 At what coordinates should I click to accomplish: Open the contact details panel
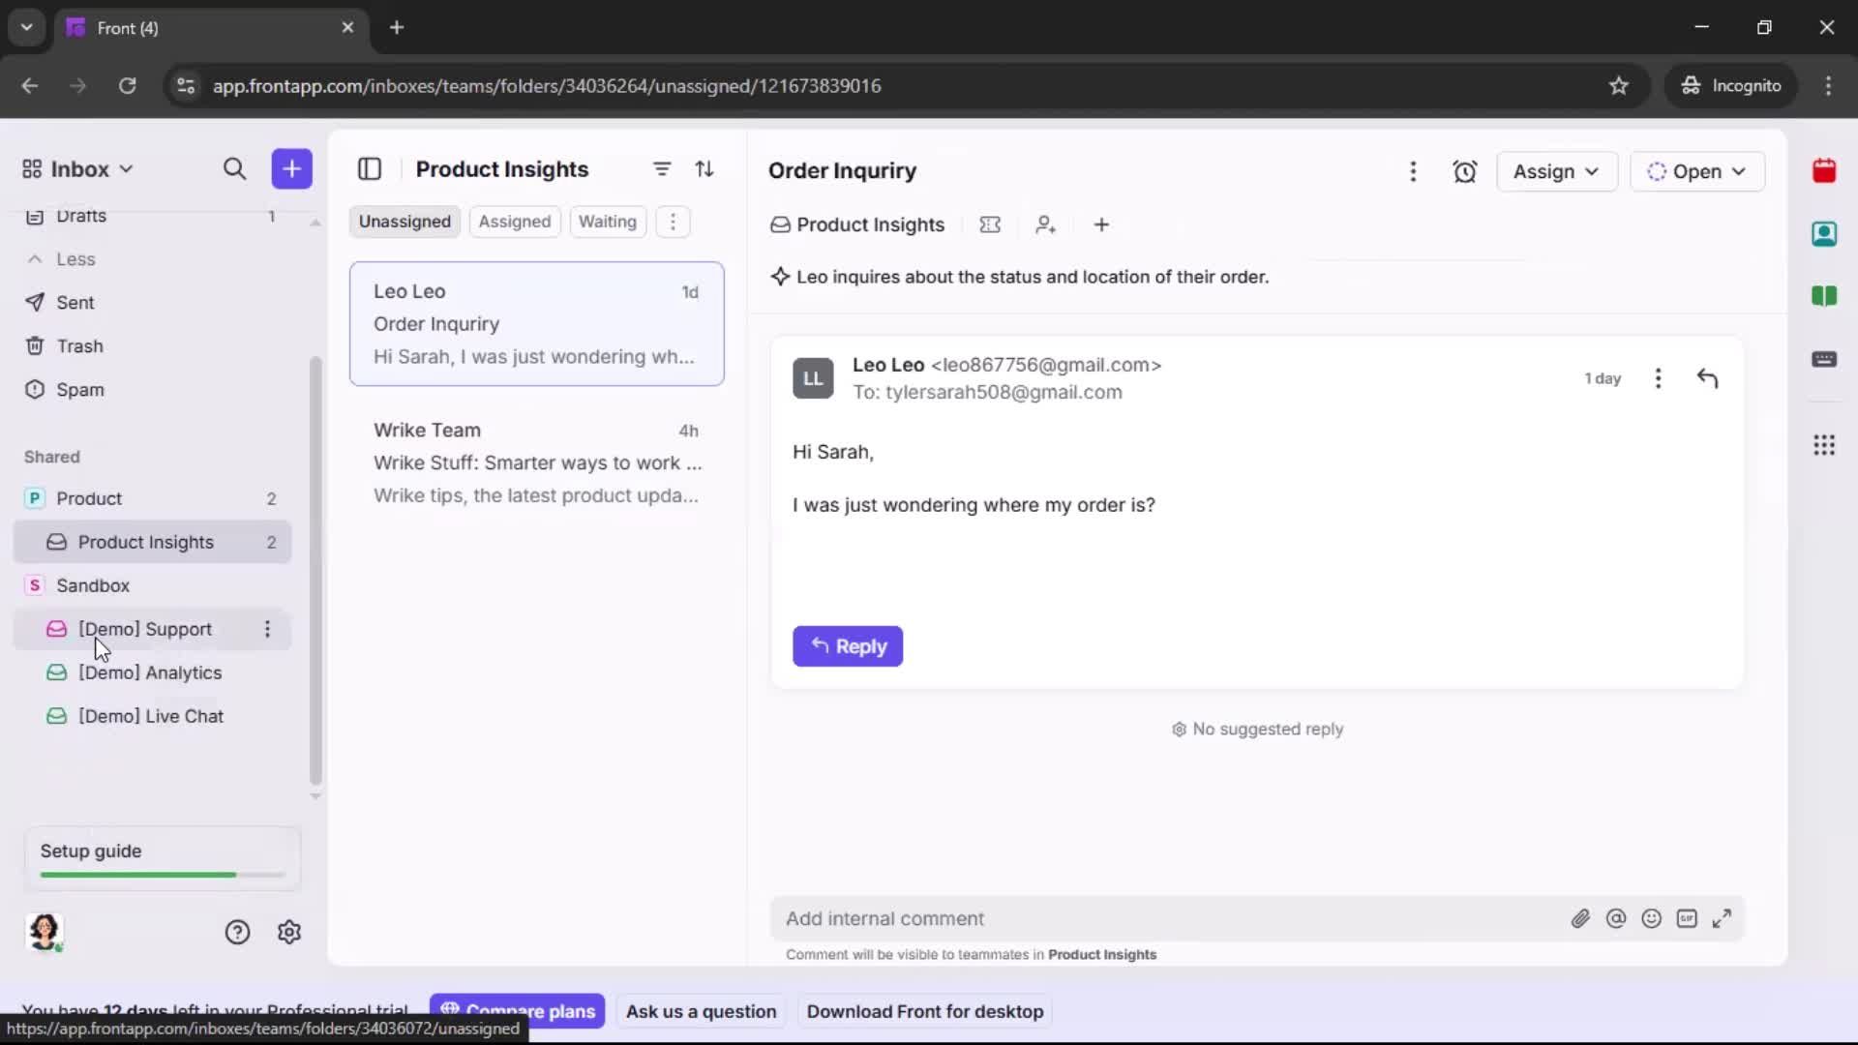[1825, 234]
